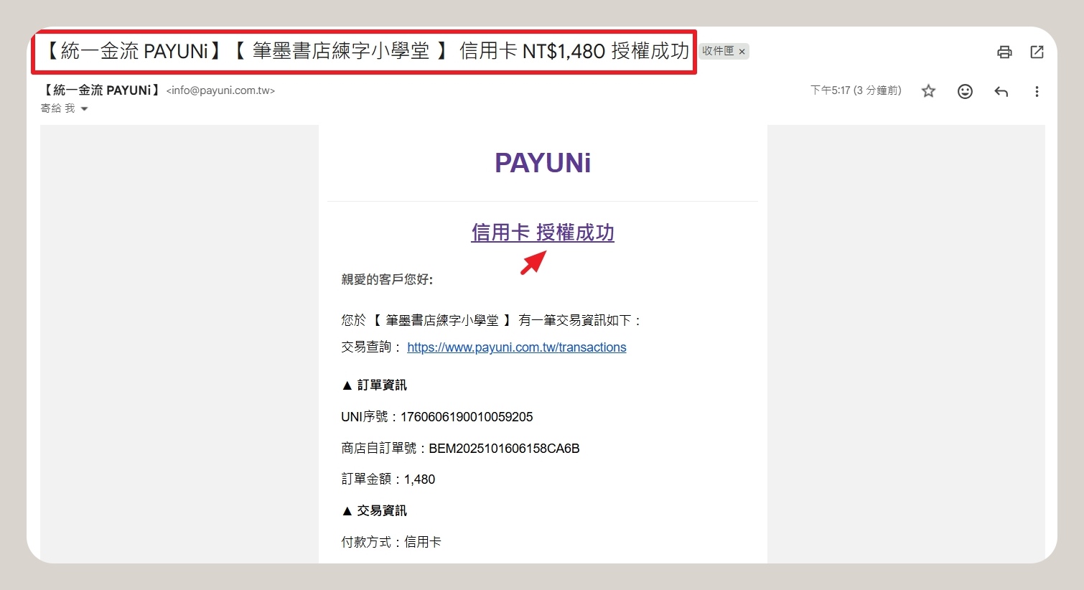Image resolution: width=1084 pixels, height=590 pixels.
Task: Click the ▲ 交易資訊 section heading
Action: pos(374,511)
